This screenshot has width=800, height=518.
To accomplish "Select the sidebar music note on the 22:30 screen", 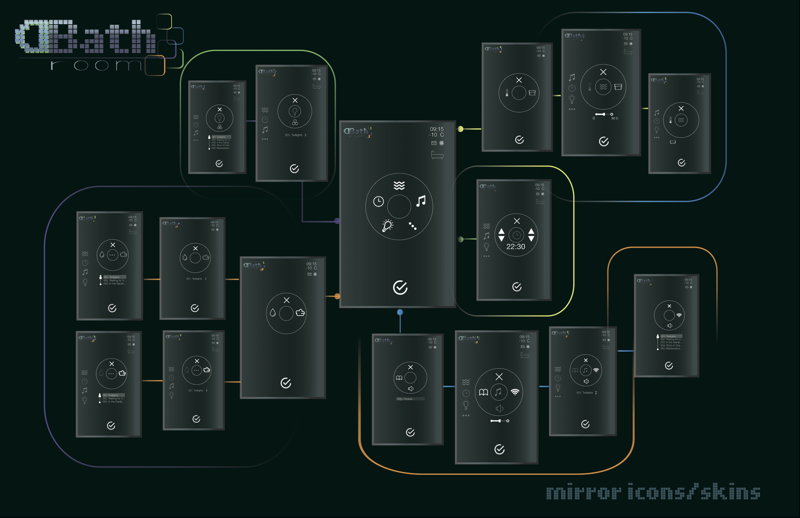I will point(486,236).
